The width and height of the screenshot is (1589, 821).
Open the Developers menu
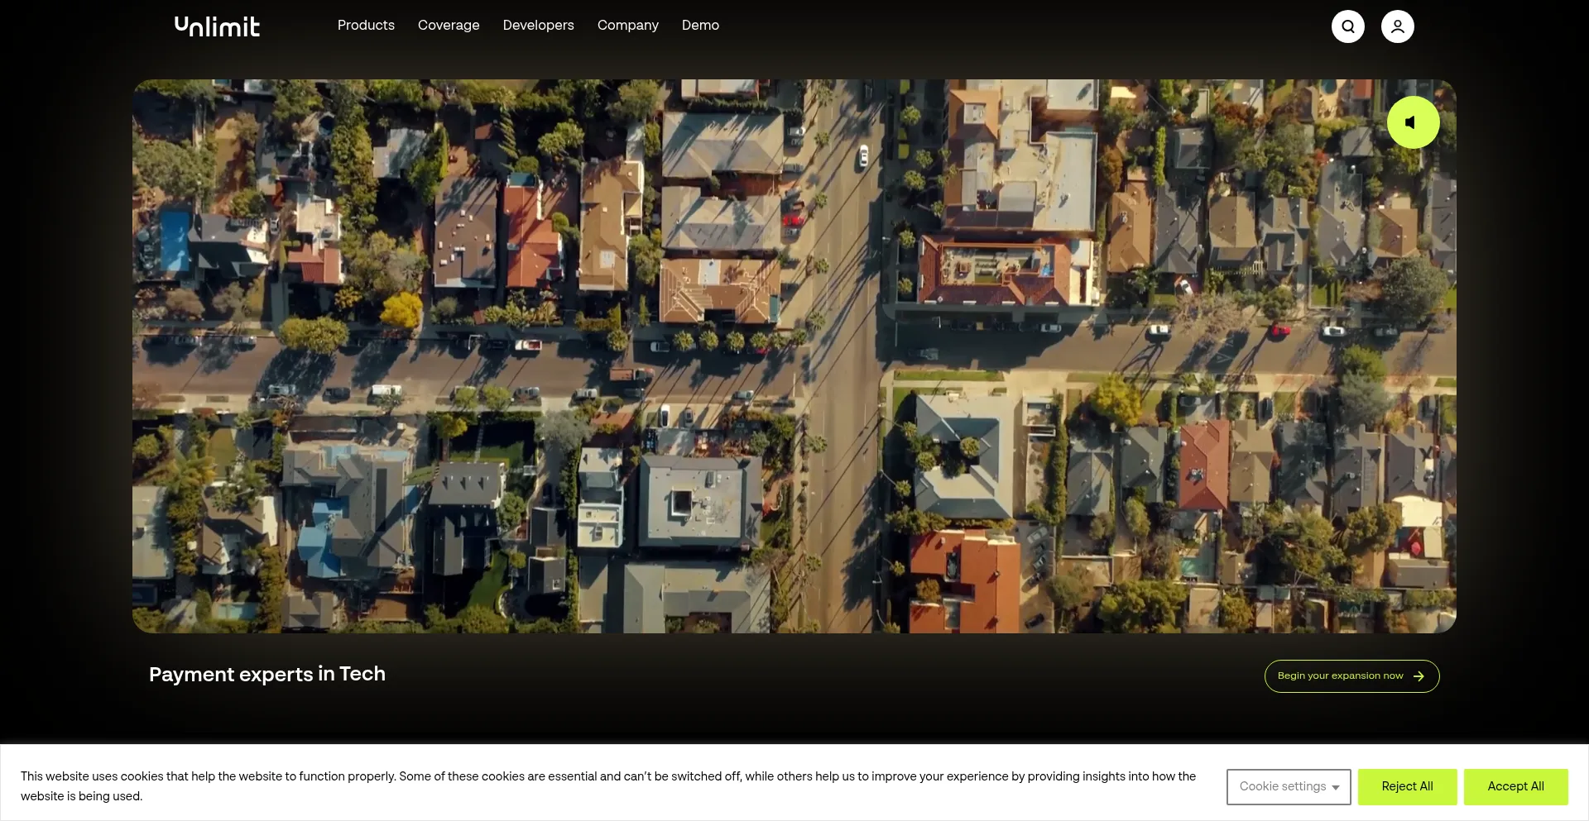[538, 26]
